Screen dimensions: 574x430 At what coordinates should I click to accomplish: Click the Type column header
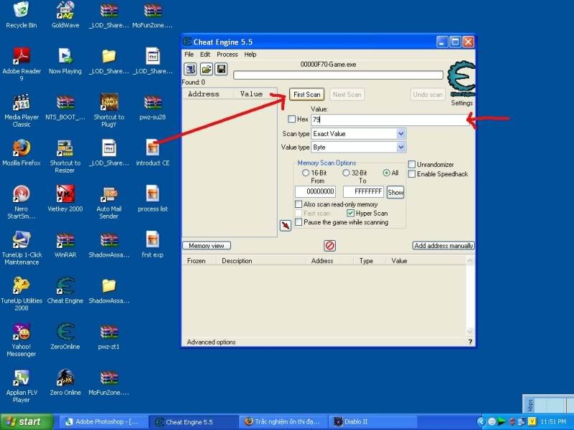coord(370,261)
